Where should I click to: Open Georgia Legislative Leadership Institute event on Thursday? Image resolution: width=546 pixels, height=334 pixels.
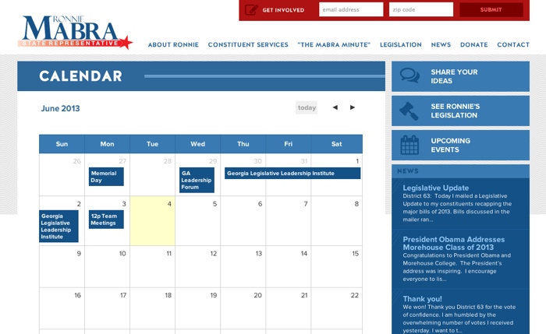[292, 173]
